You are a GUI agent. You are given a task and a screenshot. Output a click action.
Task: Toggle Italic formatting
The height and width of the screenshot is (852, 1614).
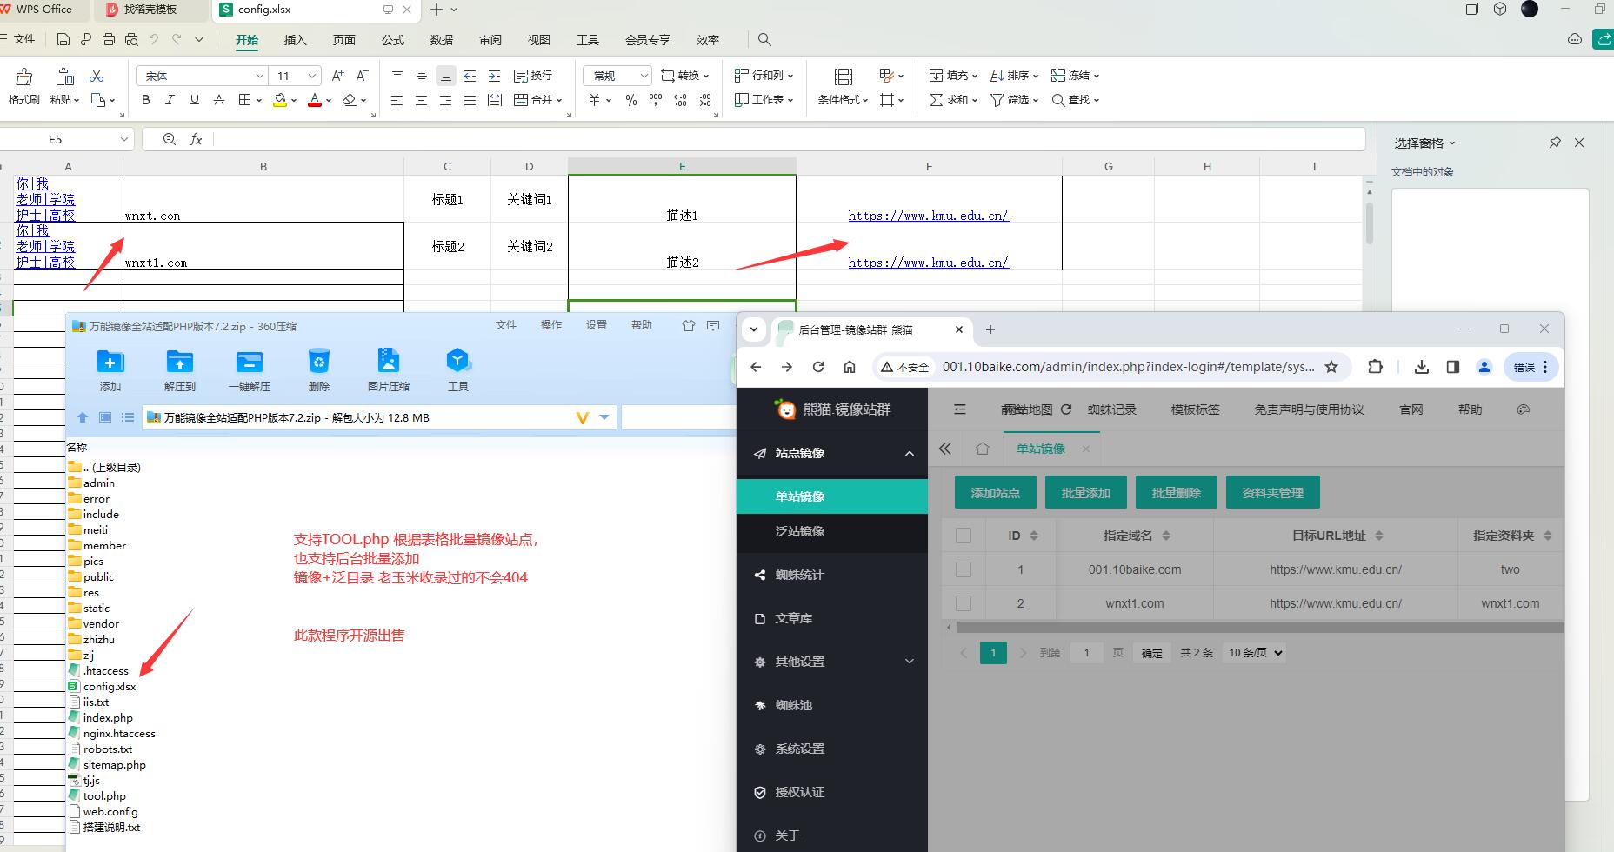[170, 100]
